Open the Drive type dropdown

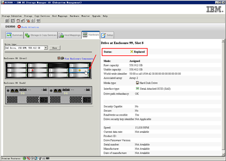coord(46,48)
